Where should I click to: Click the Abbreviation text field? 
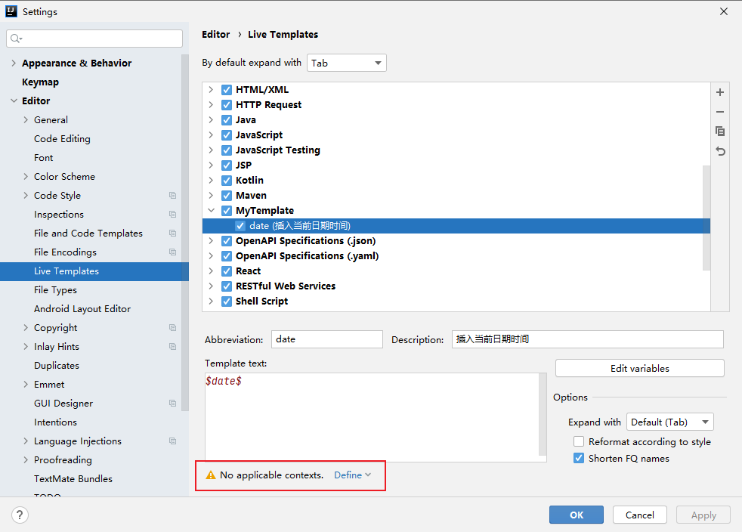326,339
